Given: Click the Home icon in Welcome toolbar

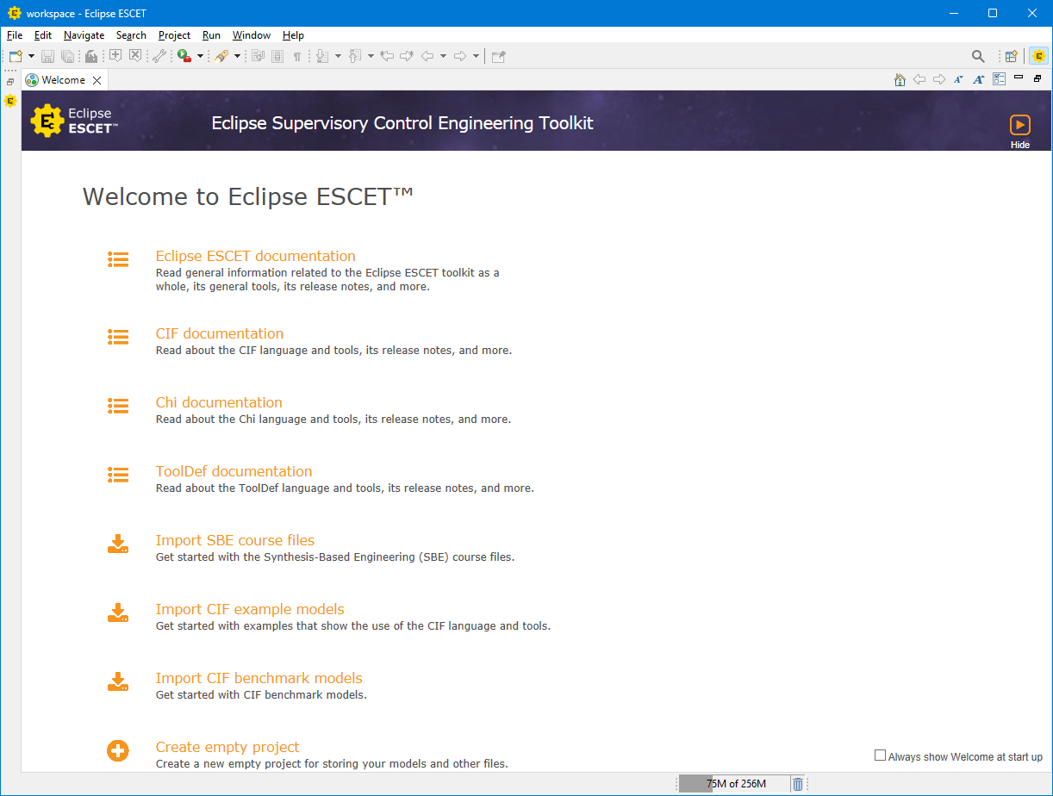Looking at the screenshot, I should pyautogui.click(x=900, y=79).
